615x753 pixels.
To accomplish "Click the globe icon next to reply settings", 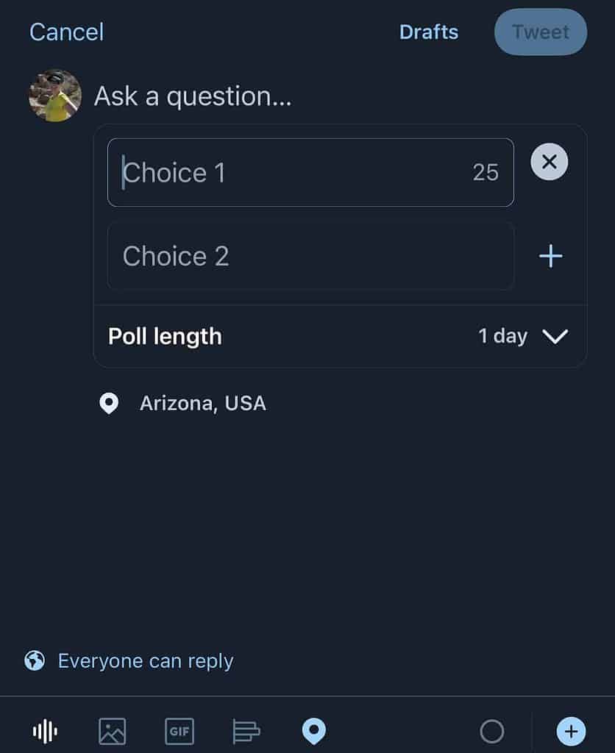I will click(x=35, y=660).
